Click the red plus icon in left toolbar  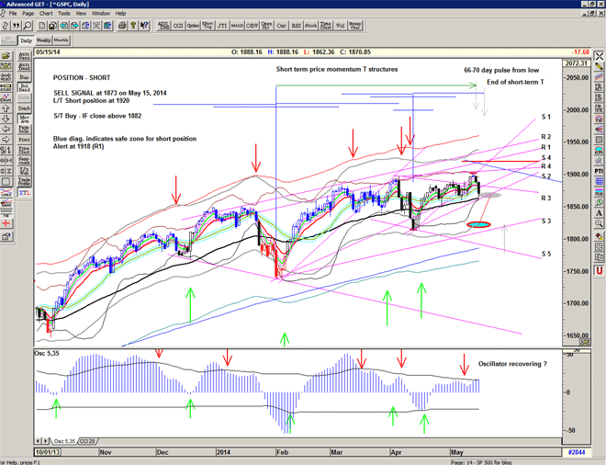pyautogui.click(x=7, y=222)
